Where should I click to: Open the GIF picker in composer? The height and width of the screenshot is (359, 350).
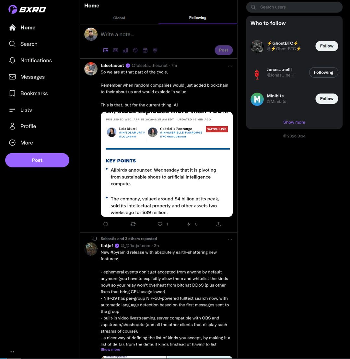[x=115, y=50]
